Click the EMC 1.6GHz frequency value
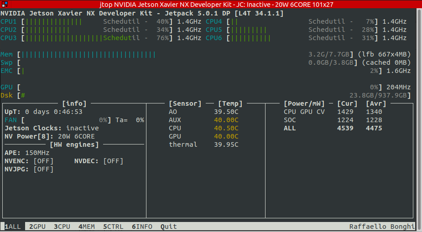This screenshot has width=422, height=232. pos(399,71)
